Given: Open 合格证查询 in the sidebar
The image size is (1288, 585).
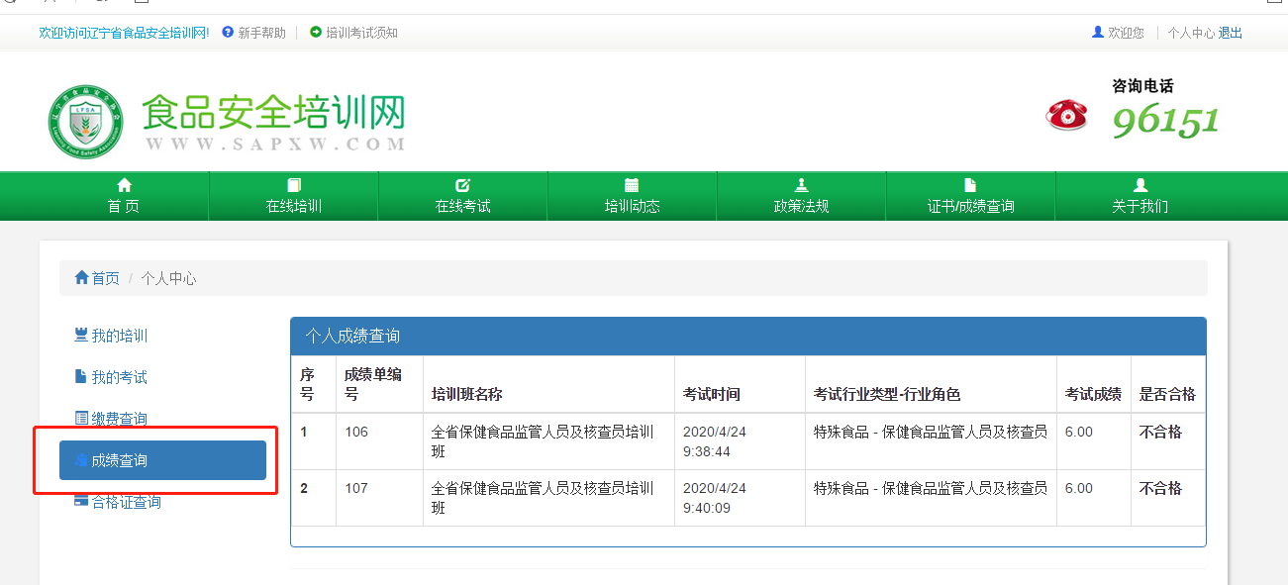Looking at the screenshot, I should coord(126,502).
